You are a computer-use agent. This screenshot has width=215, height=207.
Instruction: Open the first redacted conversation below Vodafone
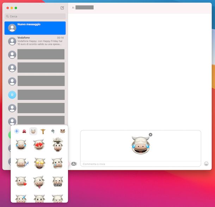[35, 54]
